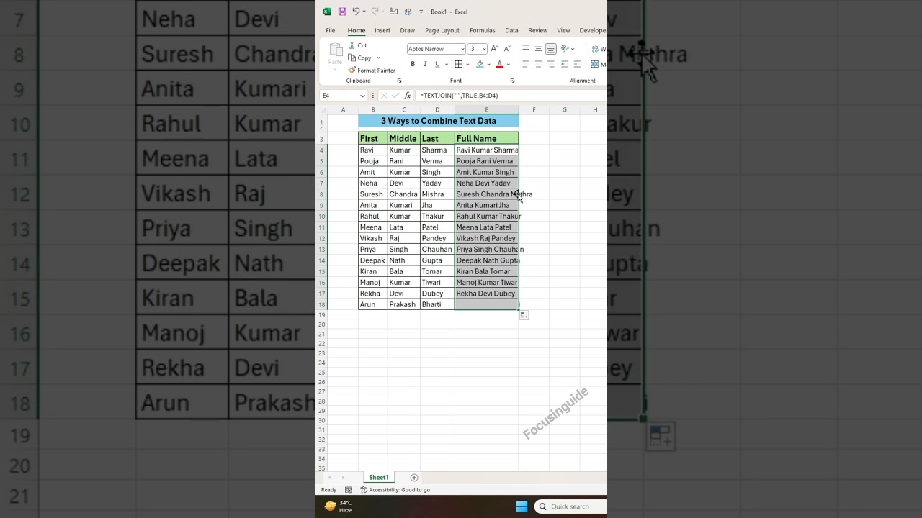The image size is (922, 518).
Task: Open Insert Function with the fx icon
Action: coord(407,95)
